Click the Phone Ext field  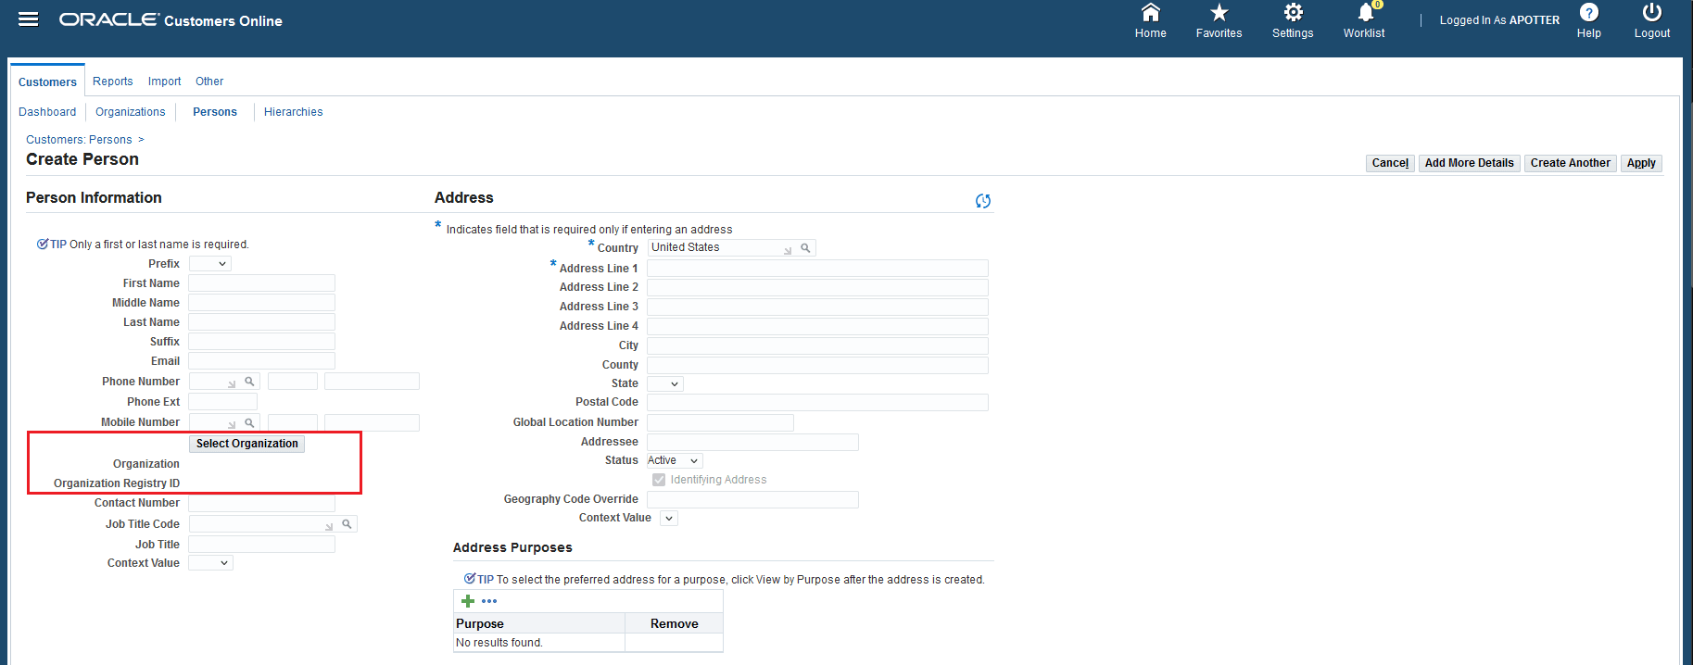[x=223, y=402]
